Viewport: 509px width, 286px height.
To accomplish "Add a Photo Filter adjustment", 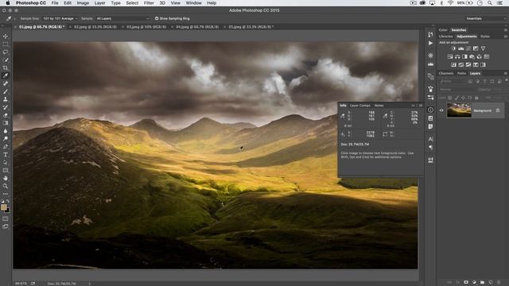I will tap(472, 56).
